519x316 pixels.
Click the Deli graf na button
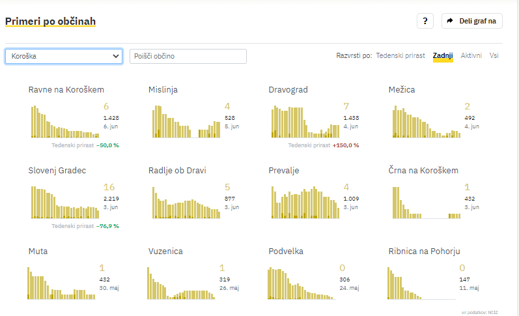(x=471, y=21)
